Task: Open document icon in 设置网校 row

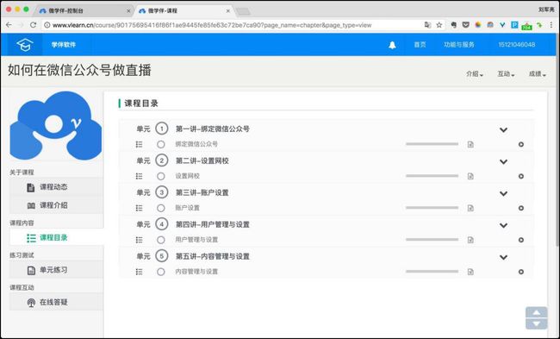Action: tap(470, 176)
